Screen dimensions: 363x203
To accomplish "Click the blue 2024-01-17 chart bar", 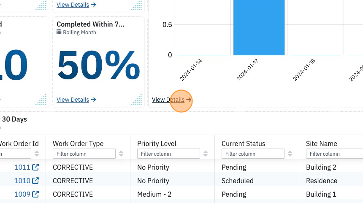I will tap(259, 27).
